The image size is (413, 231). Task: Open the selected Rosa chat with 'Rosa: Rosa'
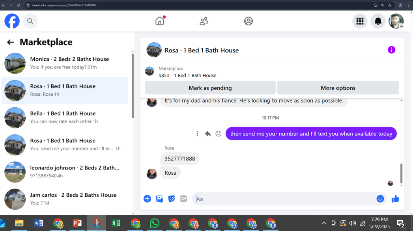click(x=65, y=90)
